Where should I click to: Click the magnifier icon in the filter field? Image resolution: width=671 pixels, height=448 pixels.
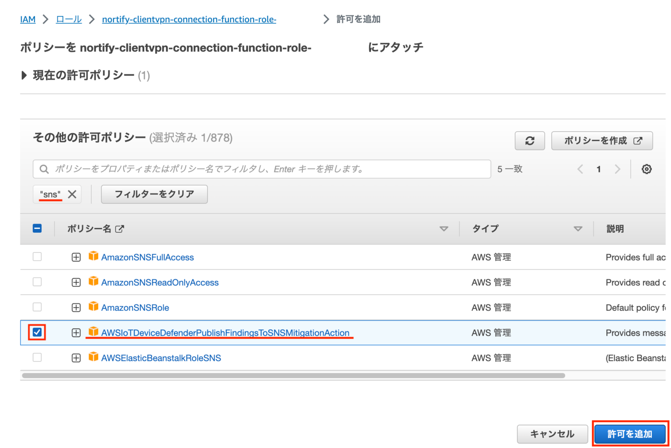click(44, 169)
